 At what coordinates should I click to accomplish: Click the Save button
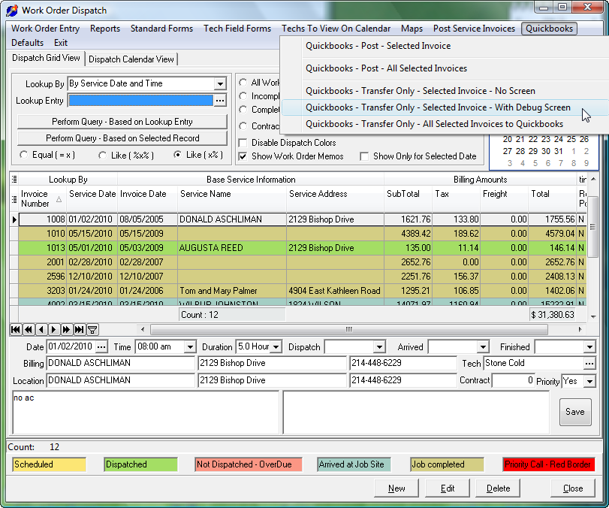point(575,412)
